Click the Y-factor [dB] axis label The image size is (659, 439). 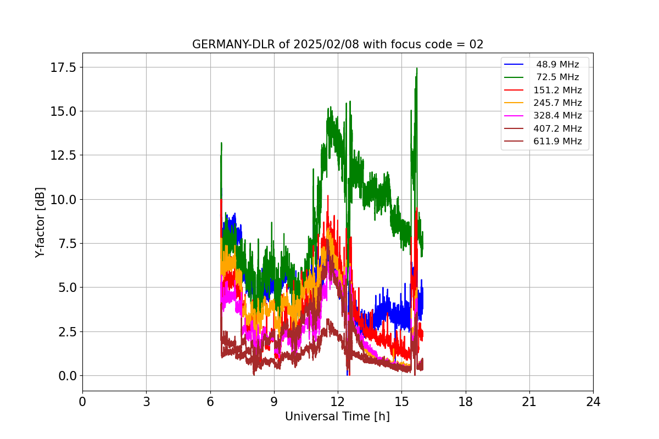point(40,222)
